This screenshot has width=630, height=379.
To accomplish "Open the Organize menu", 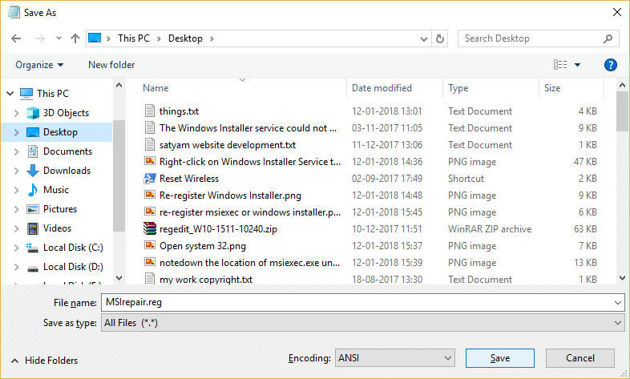I will click(x=38, y=65).
